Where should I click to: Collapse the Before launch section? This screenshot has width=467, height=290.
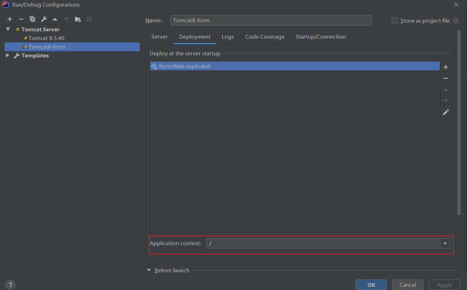click(149, 270)
